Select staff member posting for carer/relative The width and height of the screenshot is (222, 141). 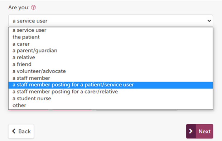click(111, 92)
